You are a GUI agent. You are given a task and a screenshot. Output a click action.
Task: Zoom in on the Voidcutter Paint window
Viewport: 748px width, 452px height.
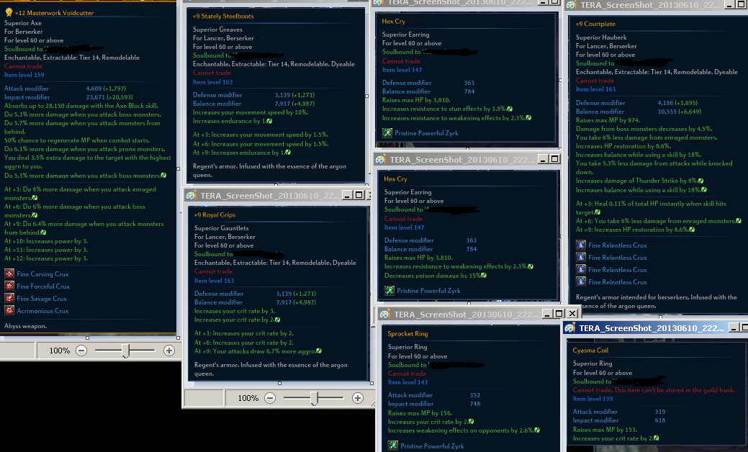[169, 351]
